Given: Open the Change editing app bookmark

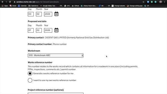Looking at the screenshot, I should coord(135,6).
